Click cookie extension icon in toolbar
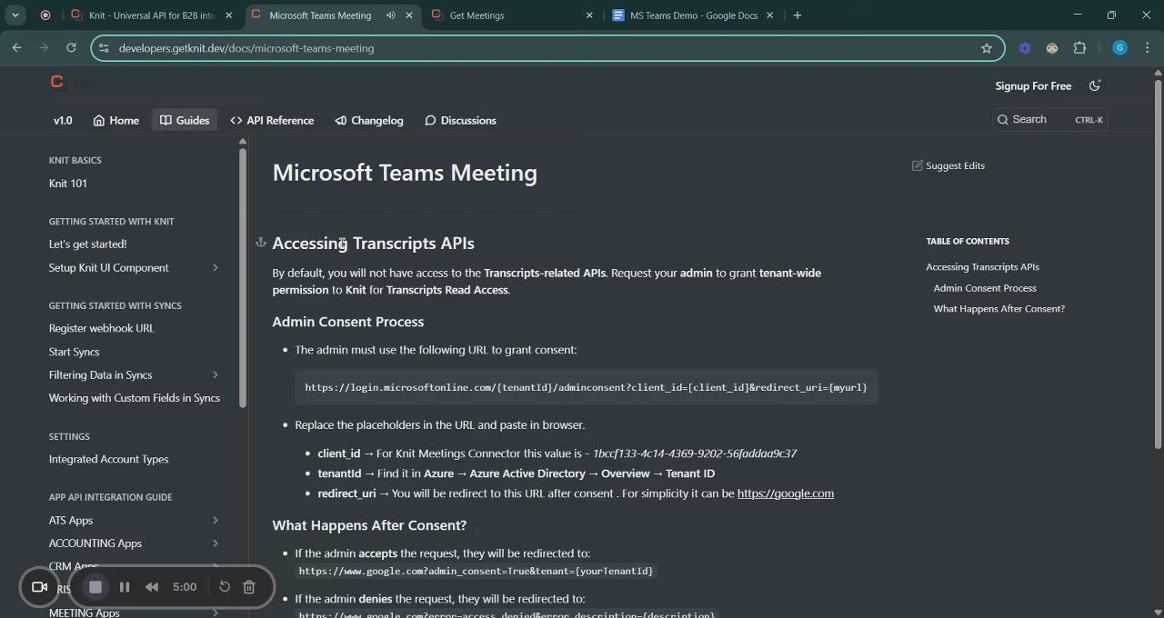This screenshot has height=618, width=1164. (x=1052, y=48)
